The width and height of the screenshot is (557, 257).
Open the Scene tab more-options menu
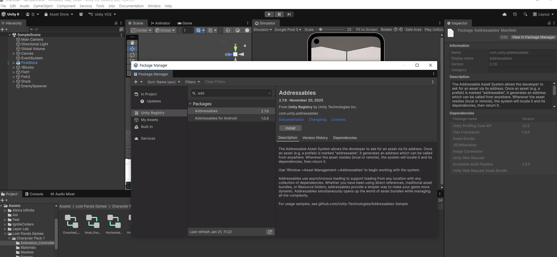coord(248,23)
